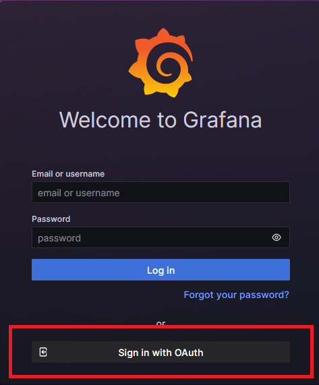
Task: Reveal the password using the eye icon
Action: coord(277,237)
